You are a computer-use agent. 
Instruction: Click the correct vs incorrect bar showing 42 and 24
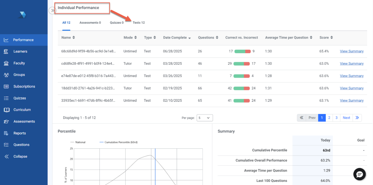(x=242, y=88)
